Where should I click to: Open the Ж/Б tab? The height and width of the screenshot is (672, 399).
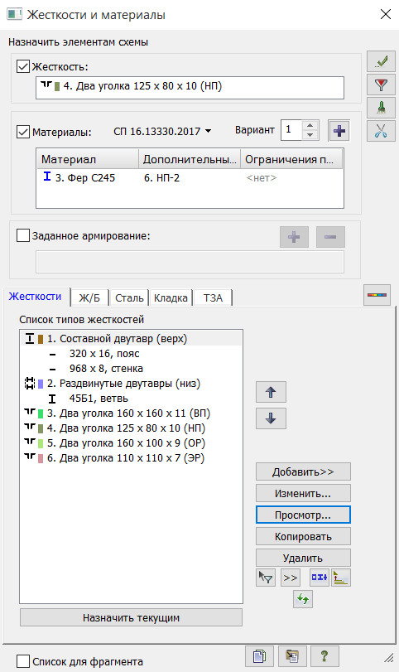[x=89, y=297]
